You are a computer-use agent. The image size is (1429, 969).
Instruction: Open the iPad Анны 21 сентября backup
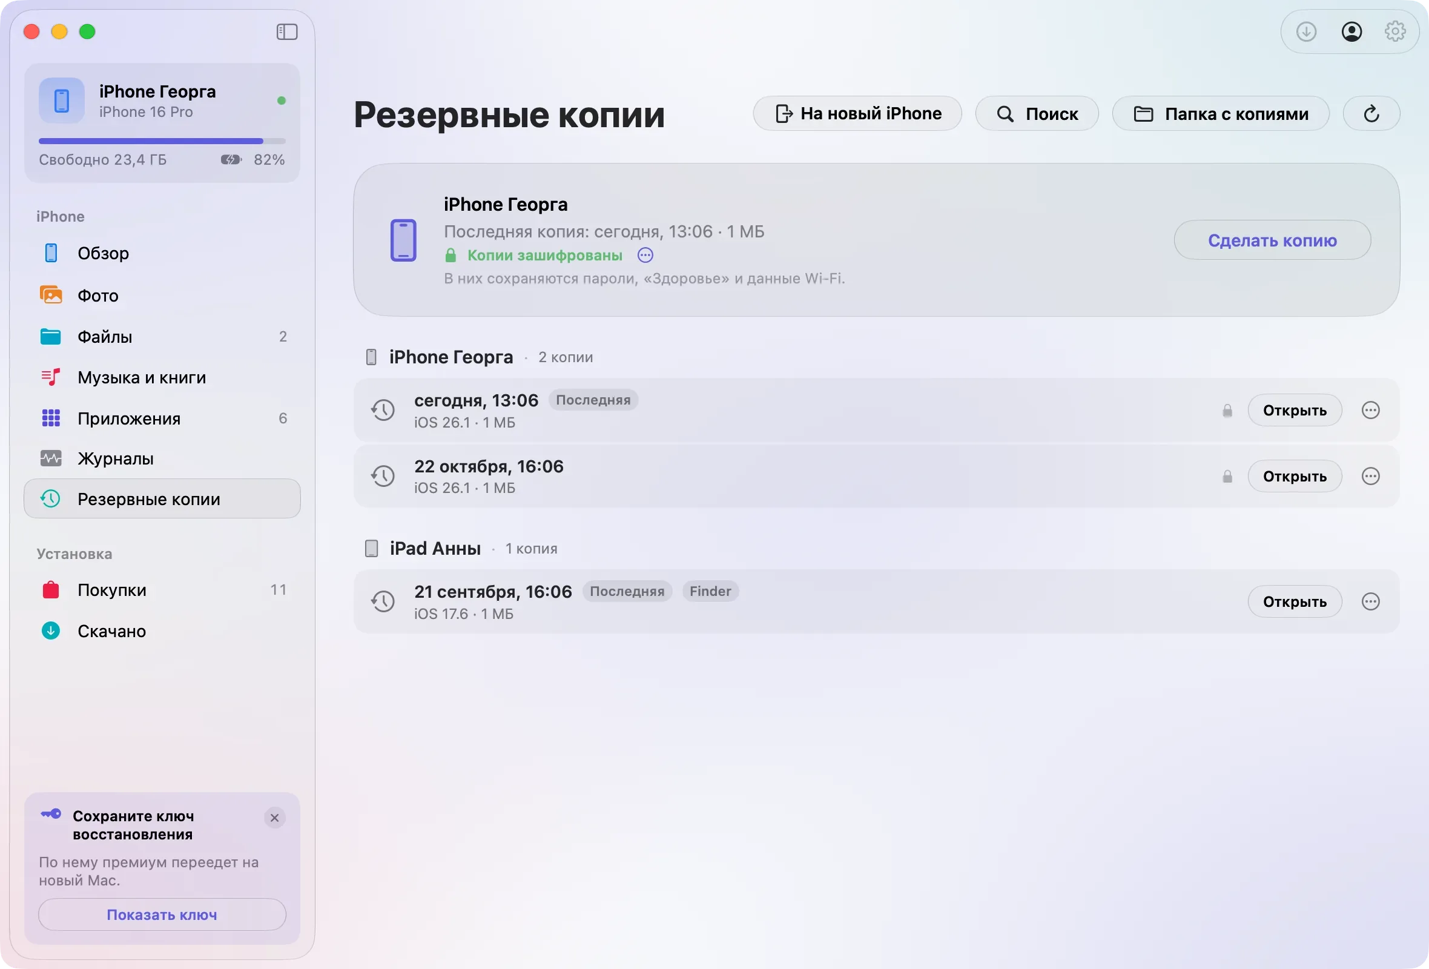1295,601
